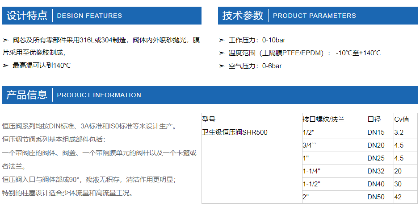Click the Cv值 column header
The height and width of the screenshot is (210, 420).
coord(406,119)
